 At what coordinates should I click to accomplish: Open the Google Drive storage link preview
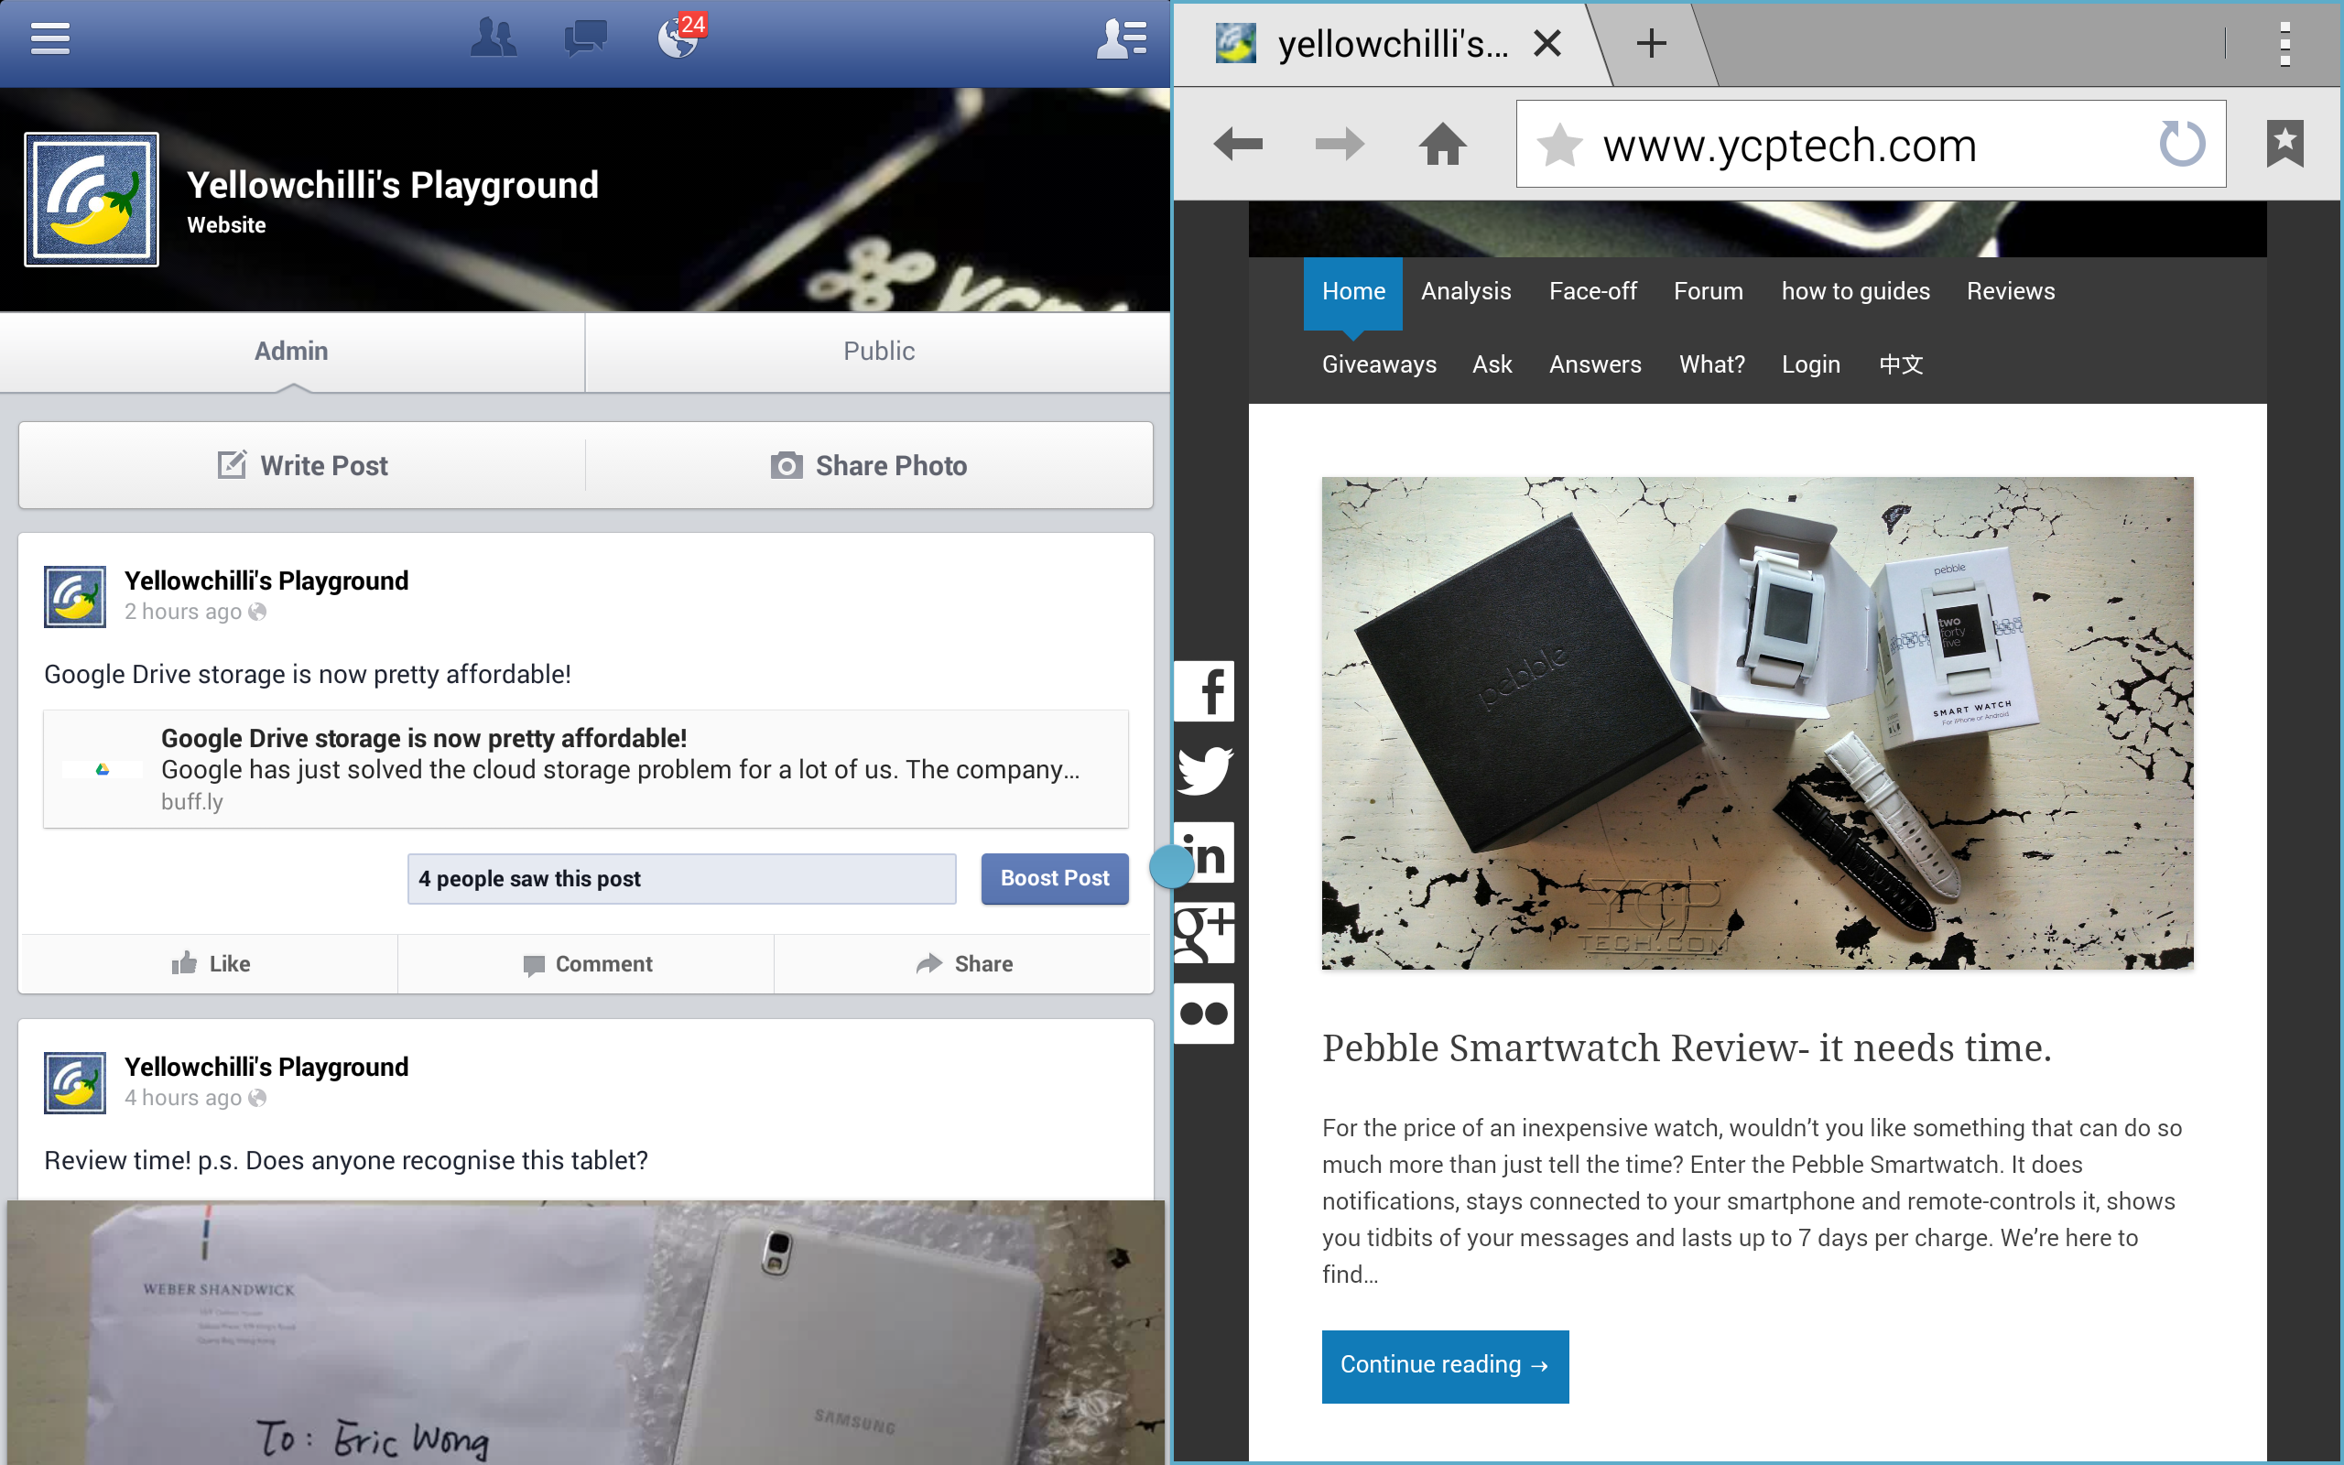coord(586,769)
